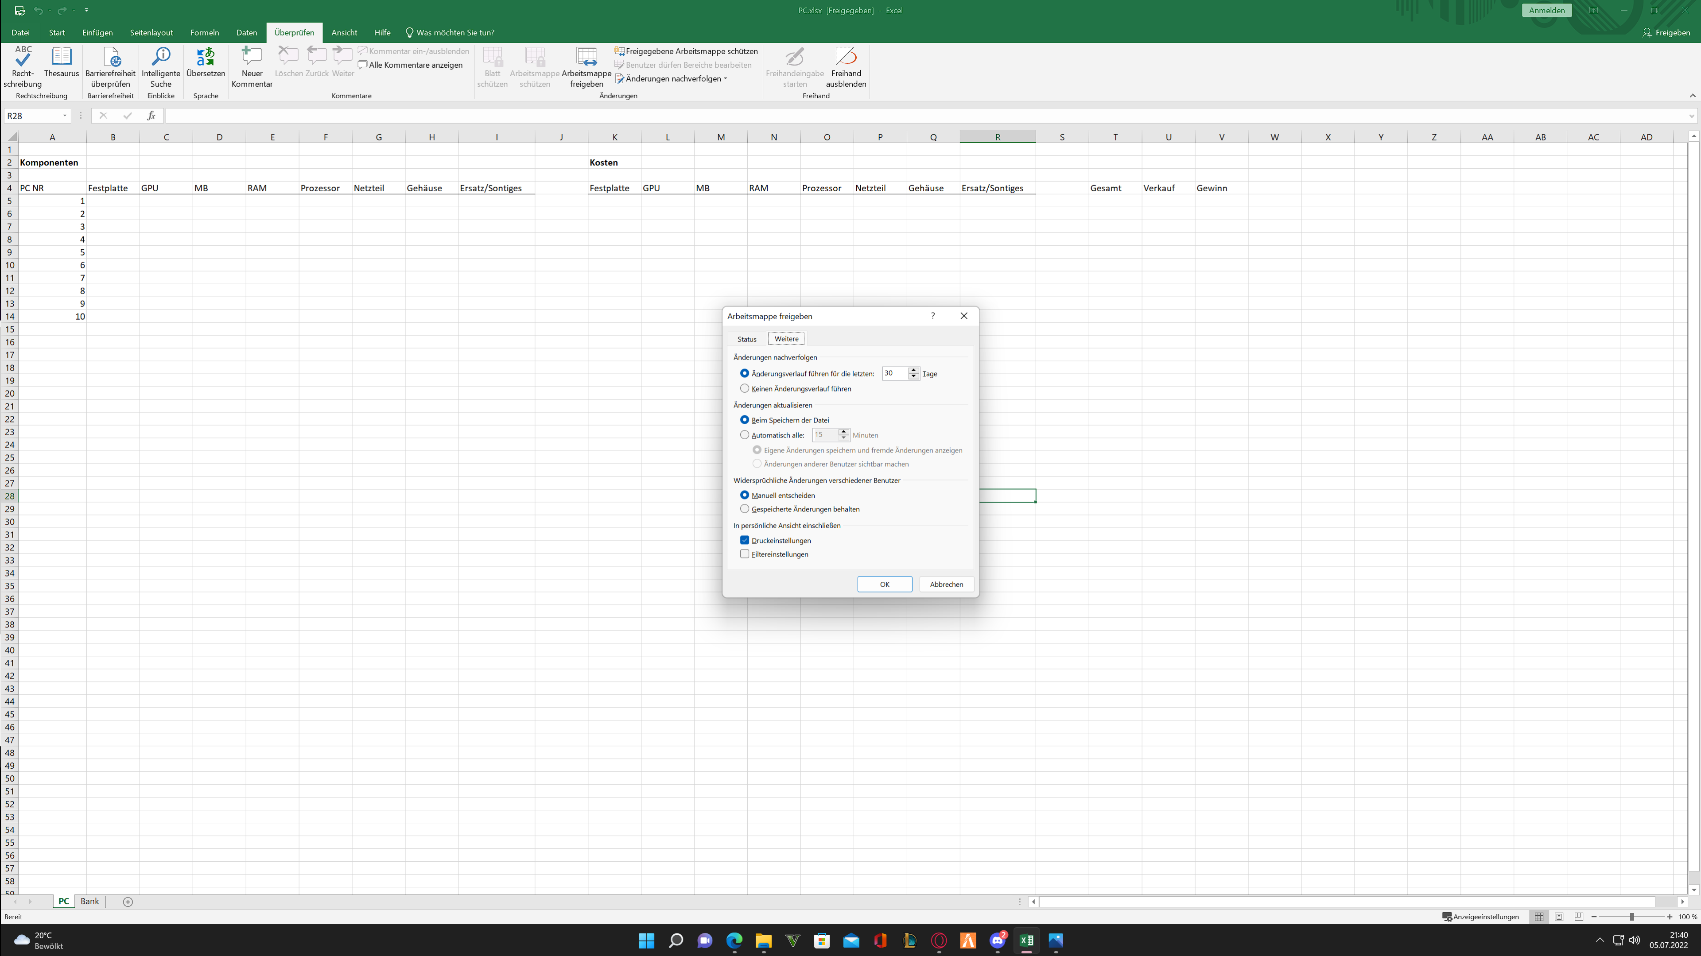Confirm the dialog with OK
This screenshot has width=1701, height=956.
coord(884,584)
